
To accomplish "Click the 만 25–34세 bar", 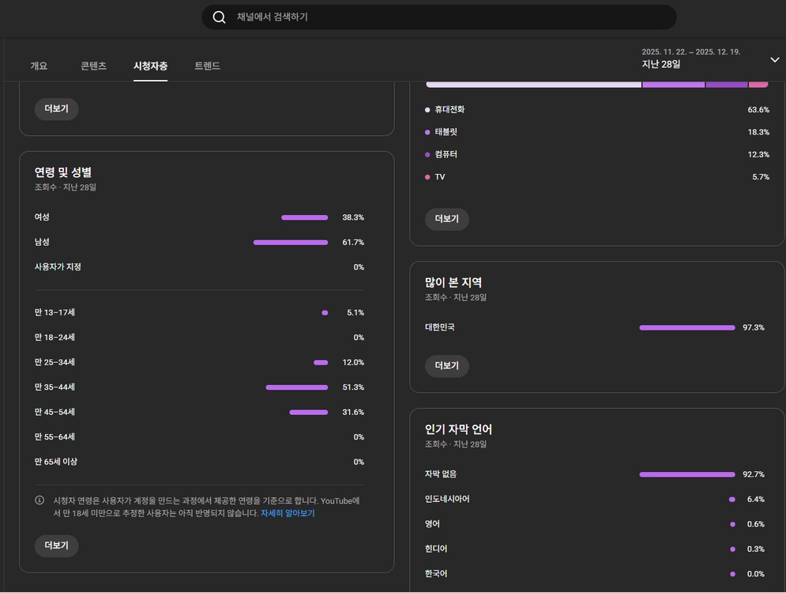I will [x=321, y=363].
